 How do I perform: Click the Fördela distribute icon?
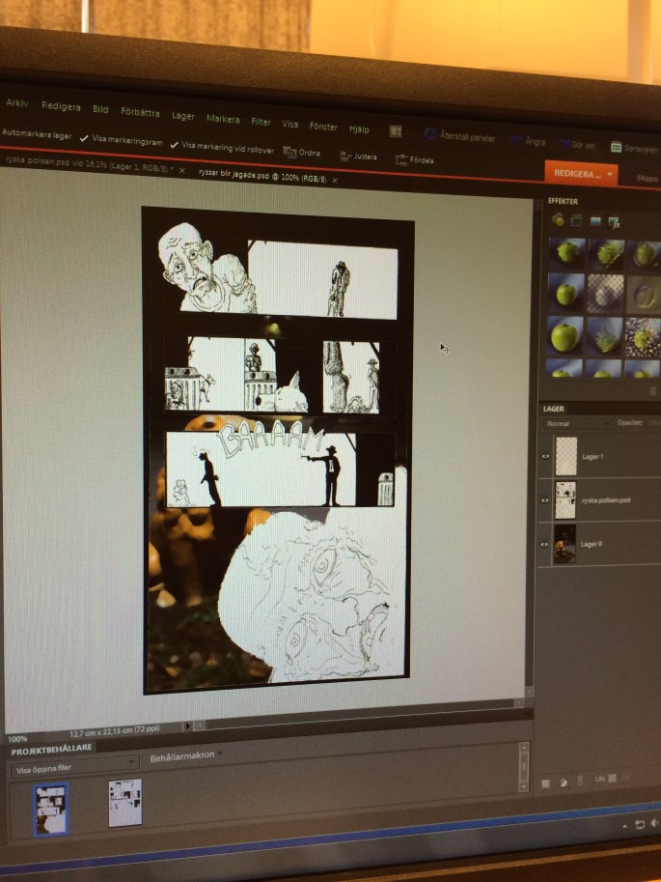[x=400, y=158]
